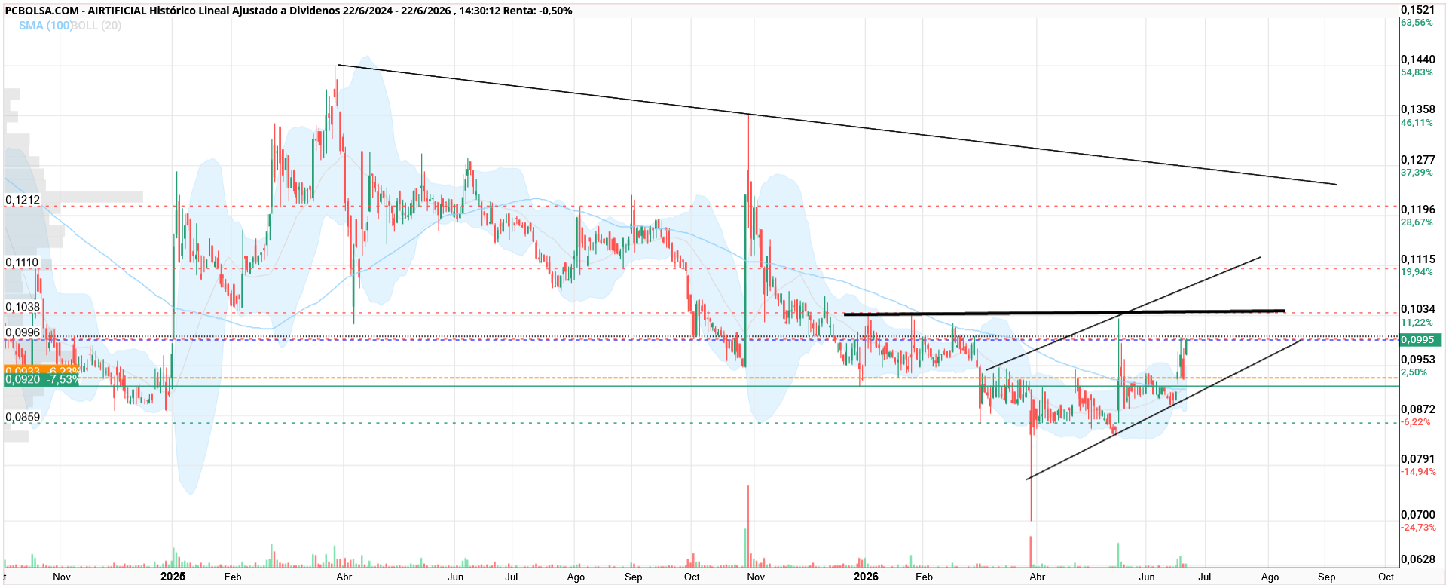Click the 0,0628 price axis label
Viewport: 1449px width, 588px height.
point(1417,559)
